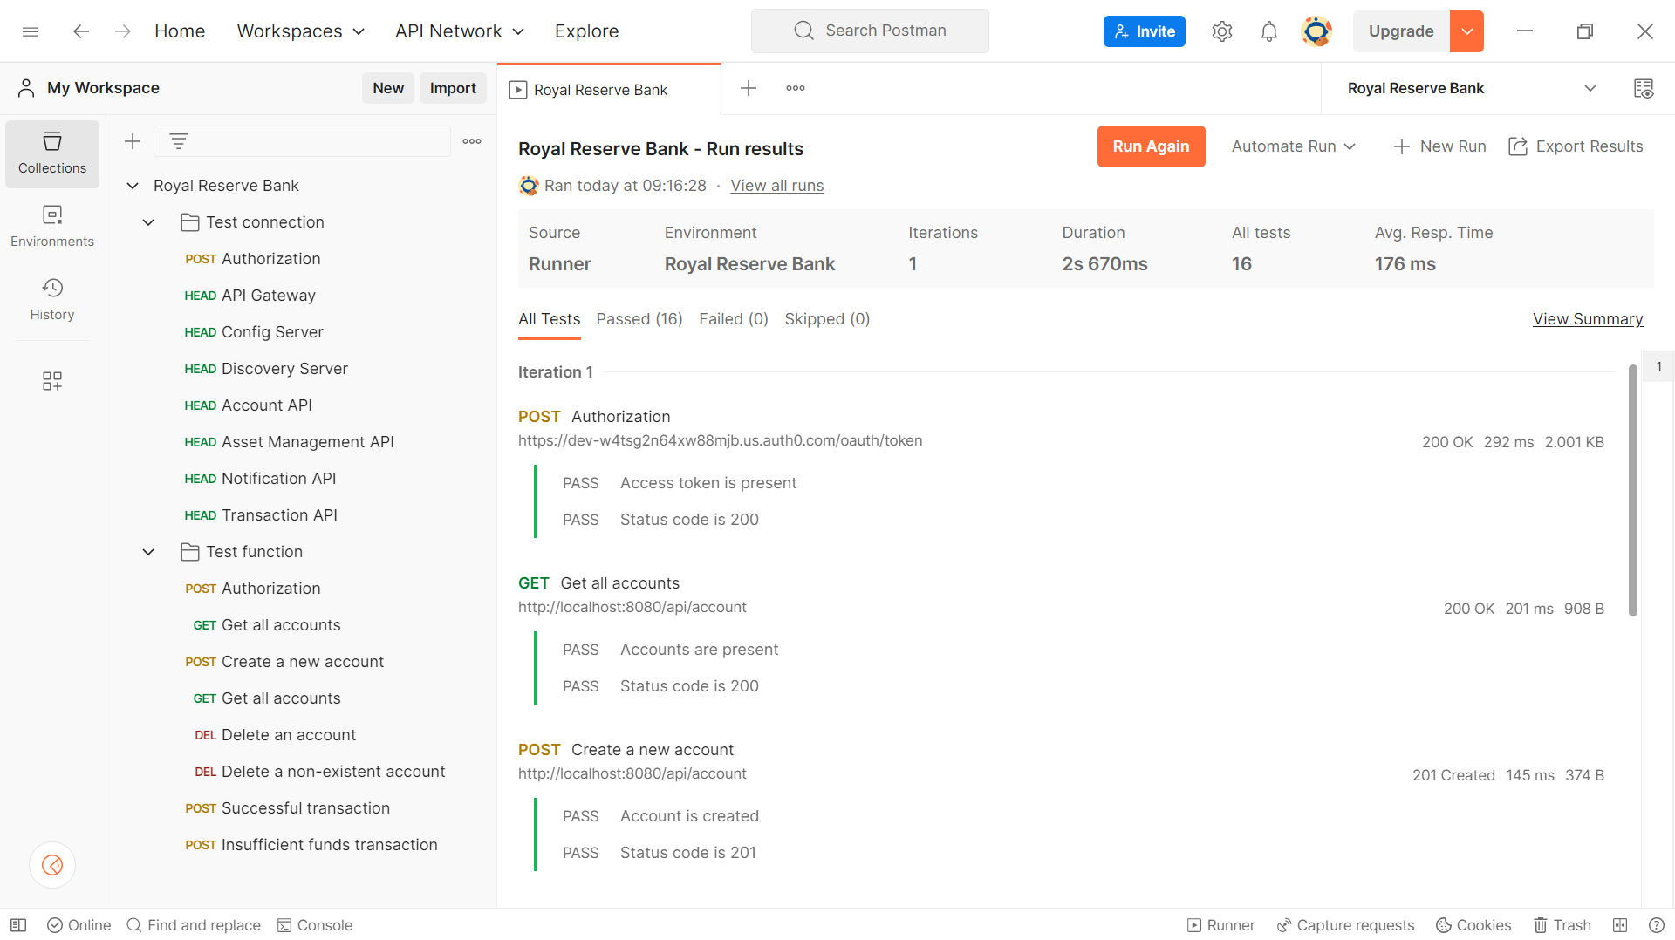Select the Royal Reserve Bank runner tab

point(609,90)
